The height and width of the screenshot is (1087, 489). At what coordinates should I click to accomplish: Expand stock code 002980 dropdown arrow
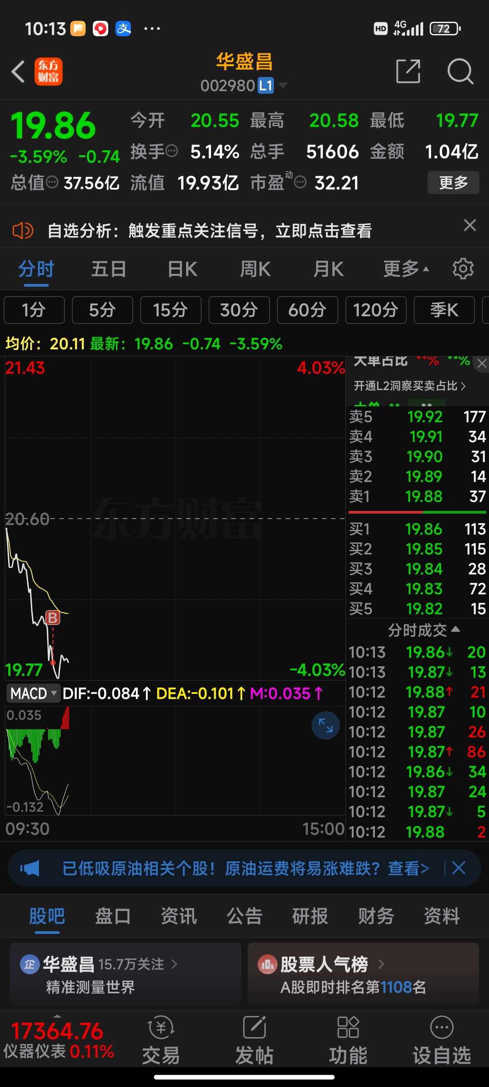point(283,85)
